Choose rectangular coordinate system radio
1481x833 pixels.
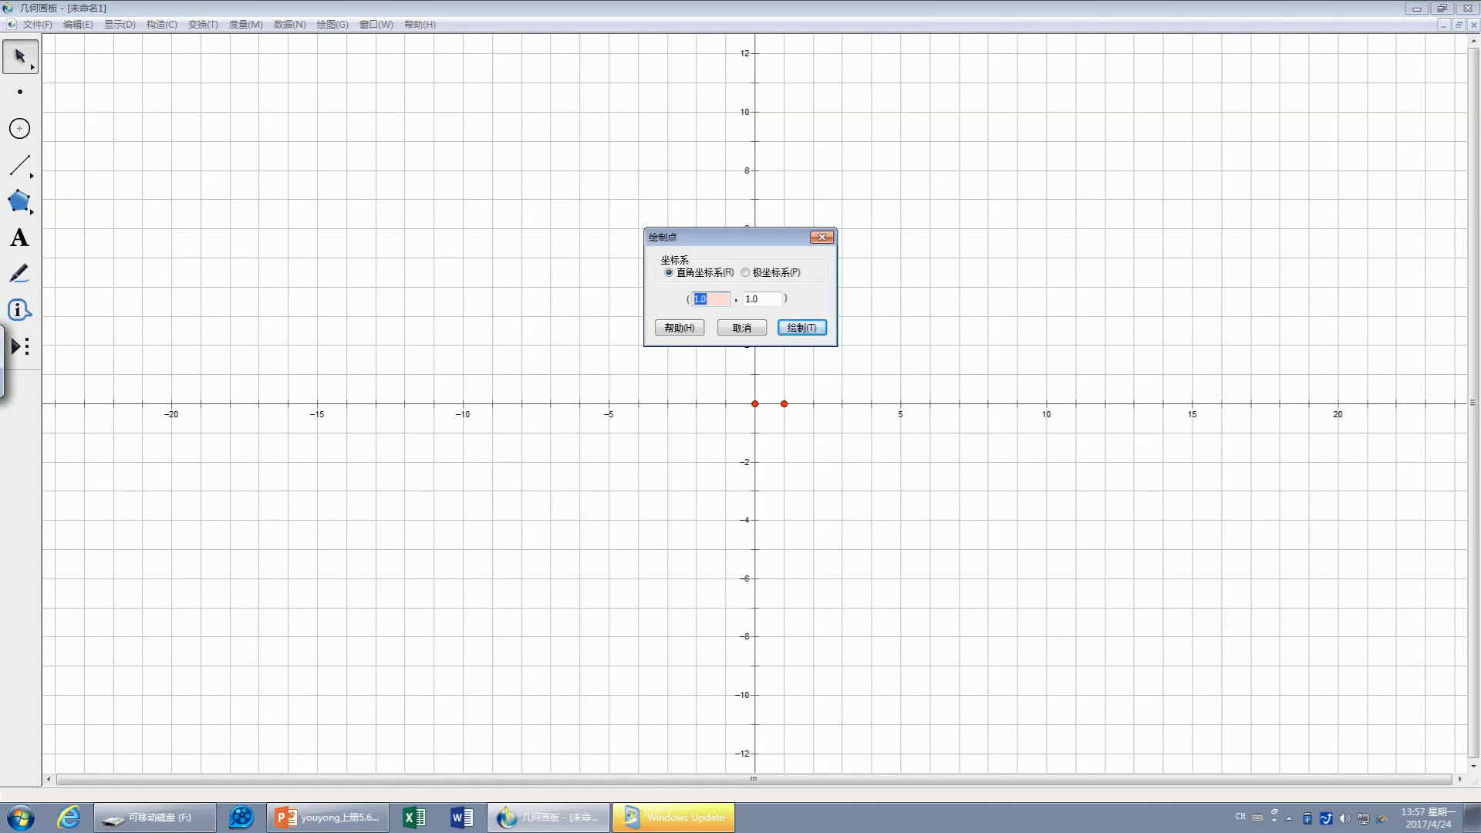click(x=669, y=272)
